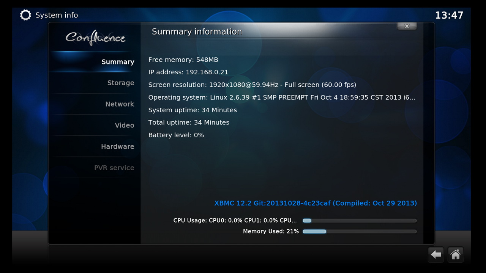Open the Storage section
Screen dimensions: 486x273
click(x=94, y=83)
